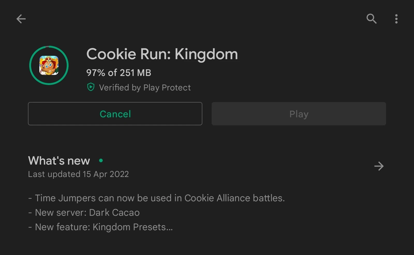This screenshot has height=255, width=414.
Task: Tap the Cookie Run: Kingdom app icon
Action: (49, 65)
